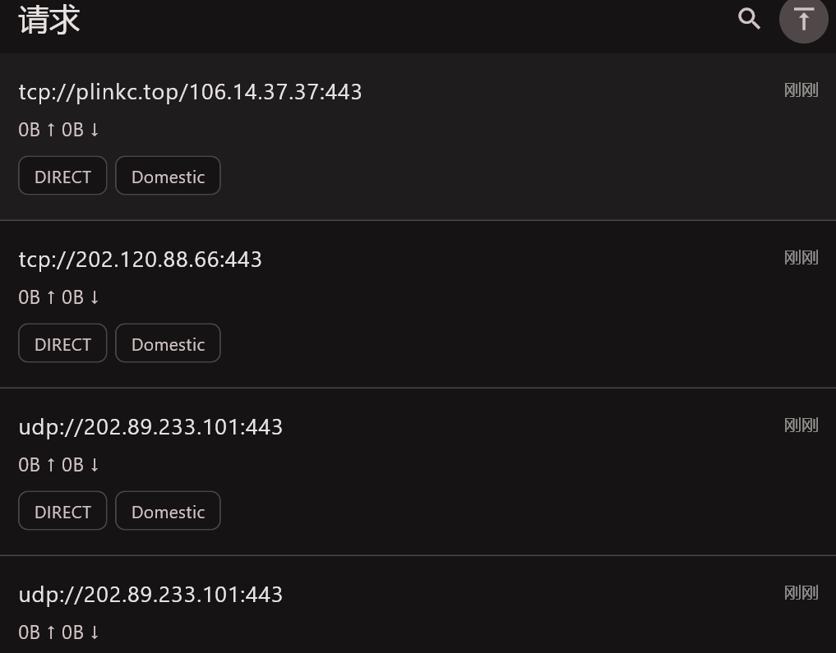Select DIRECT chip on the 202.120.88.66 request
The height and width of the screenshot is (653, 836).
pos(62,343)
